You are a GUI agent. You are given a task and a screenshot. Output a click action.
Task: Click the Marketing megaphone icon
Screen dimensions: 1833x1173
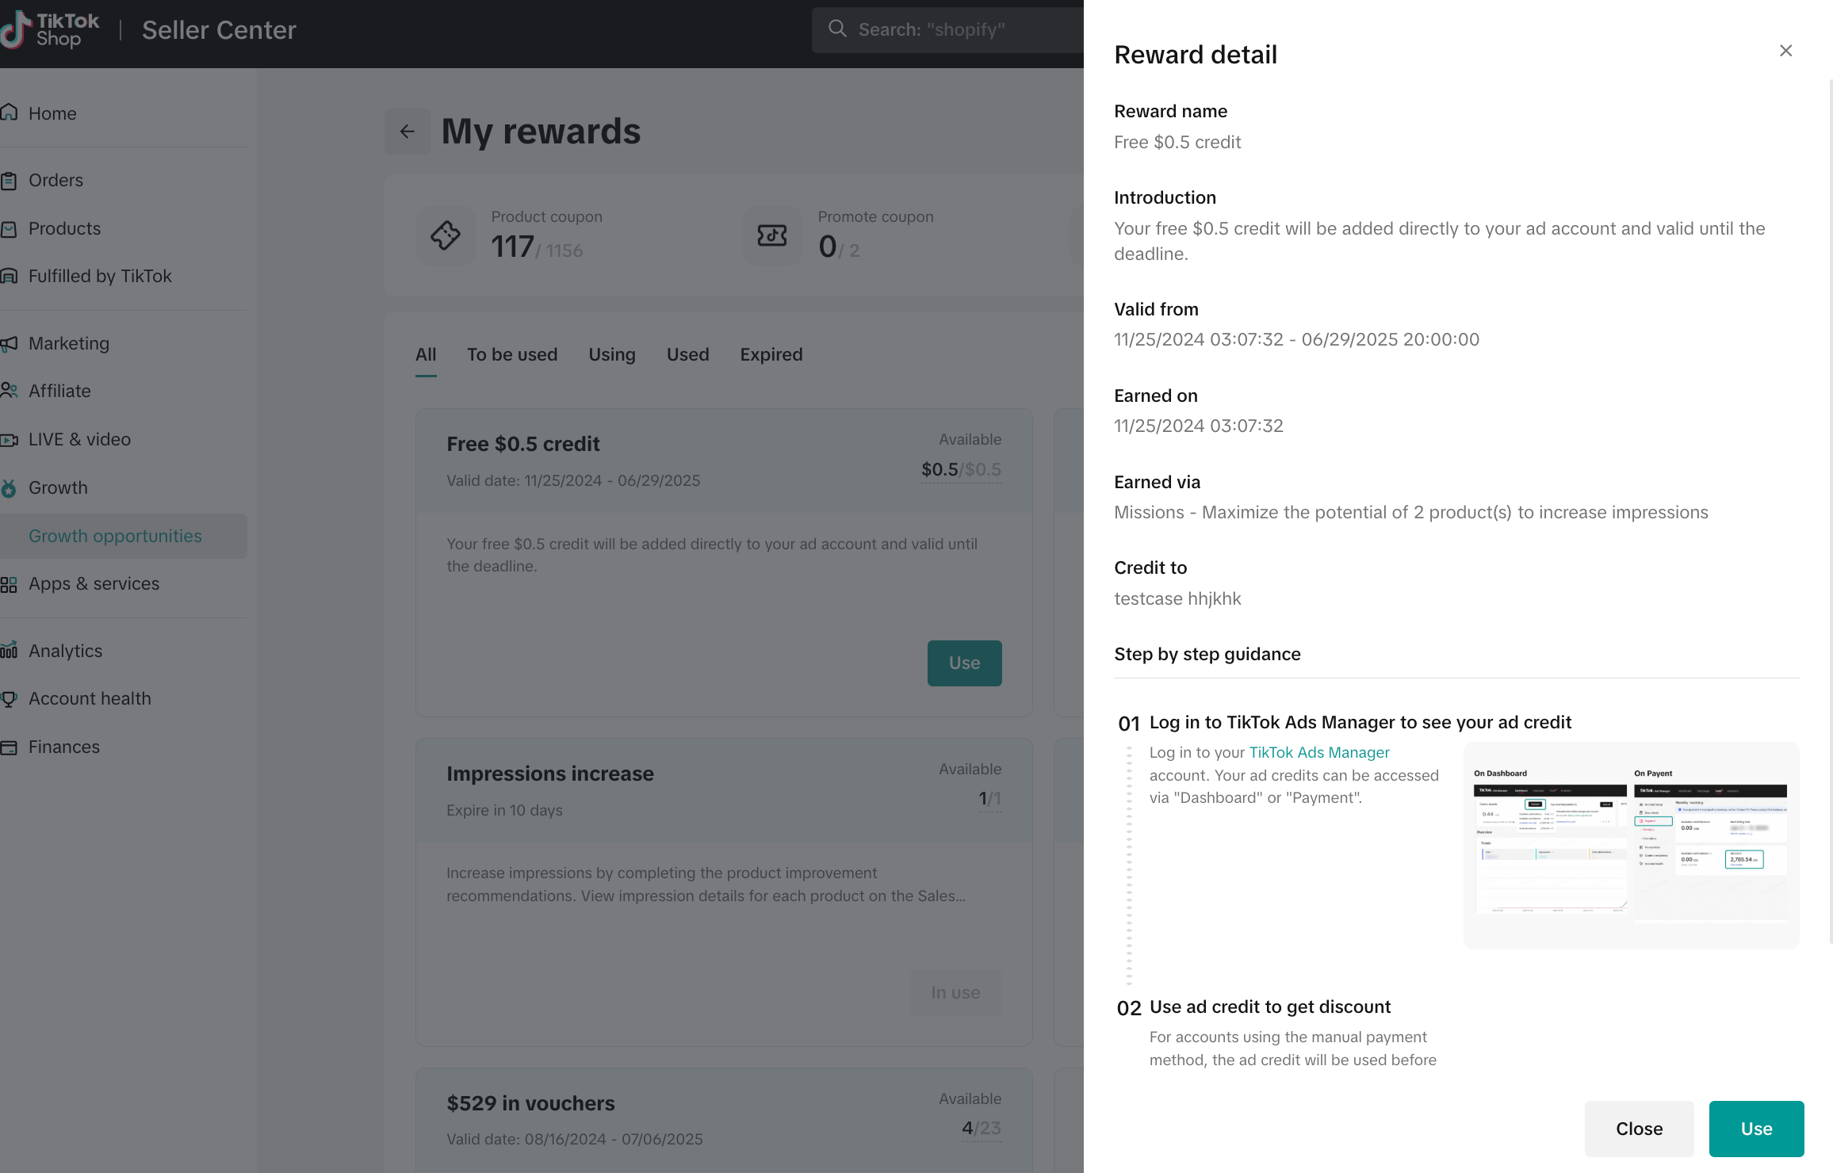[x=9, y=344]
